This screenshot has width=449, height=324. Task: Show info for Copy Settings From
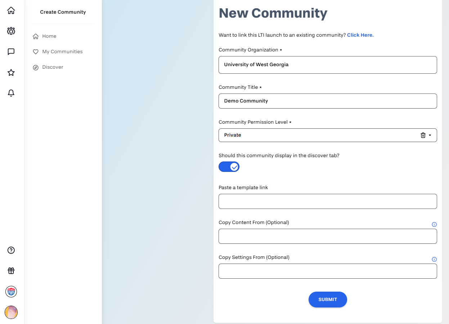(x=434, y=259)
